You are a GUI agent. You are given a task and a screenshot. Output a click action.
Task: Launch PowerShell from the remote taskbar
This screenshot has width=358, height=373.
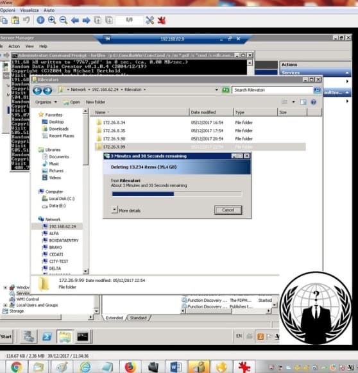(47, 336)
